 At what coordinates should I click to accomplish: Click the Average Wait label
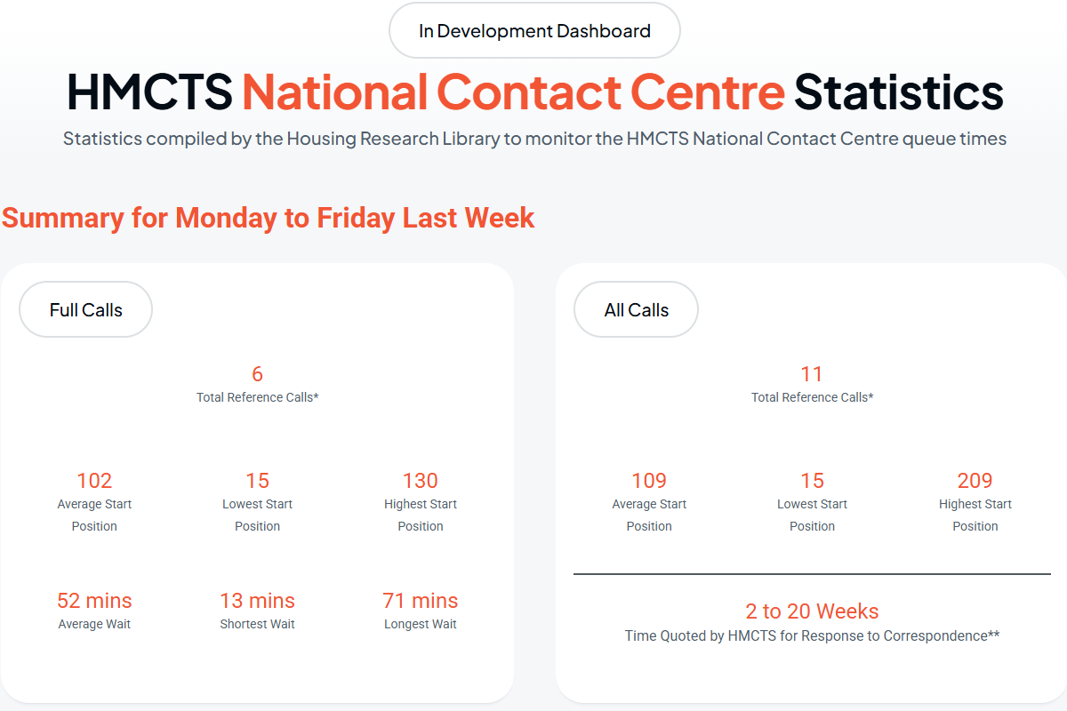point(94,624)
